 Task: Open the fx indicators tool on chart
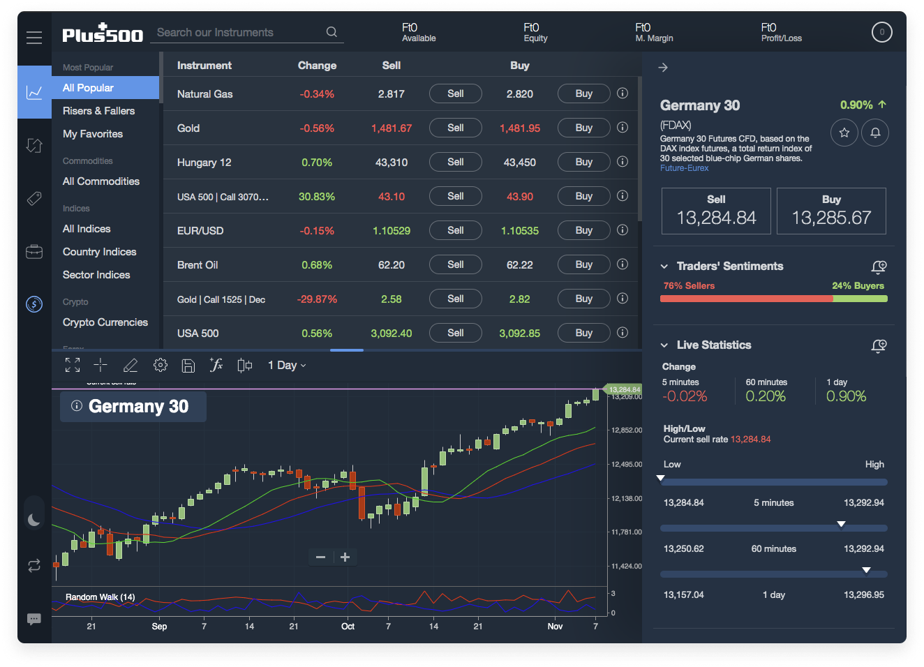point(216,364)
